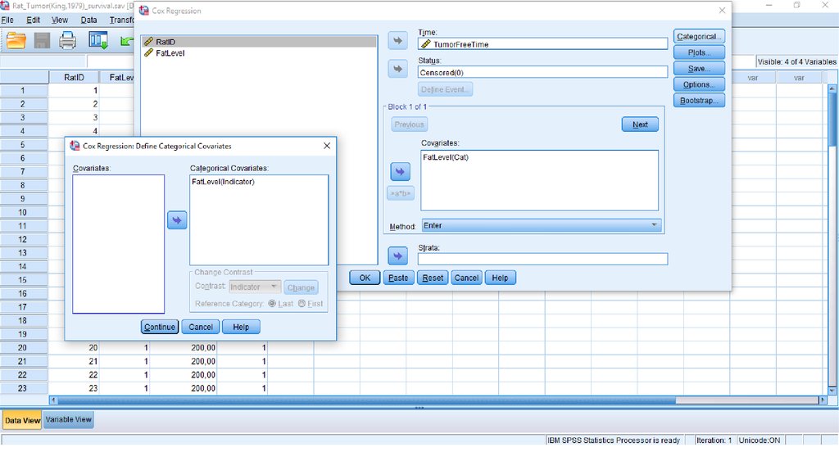Viewport: 839px width, 470px height.
Task: Open the Edit menu
Action: coord(33,20)
